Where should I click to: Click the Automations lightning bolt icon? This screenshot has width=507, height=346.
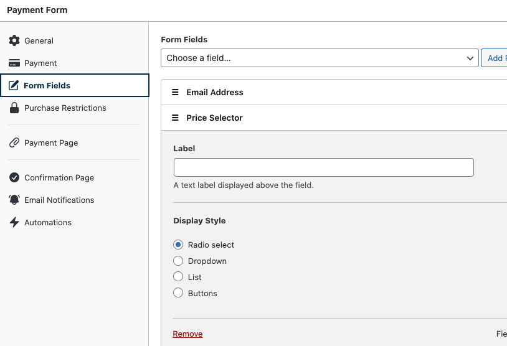coord(14,222)
